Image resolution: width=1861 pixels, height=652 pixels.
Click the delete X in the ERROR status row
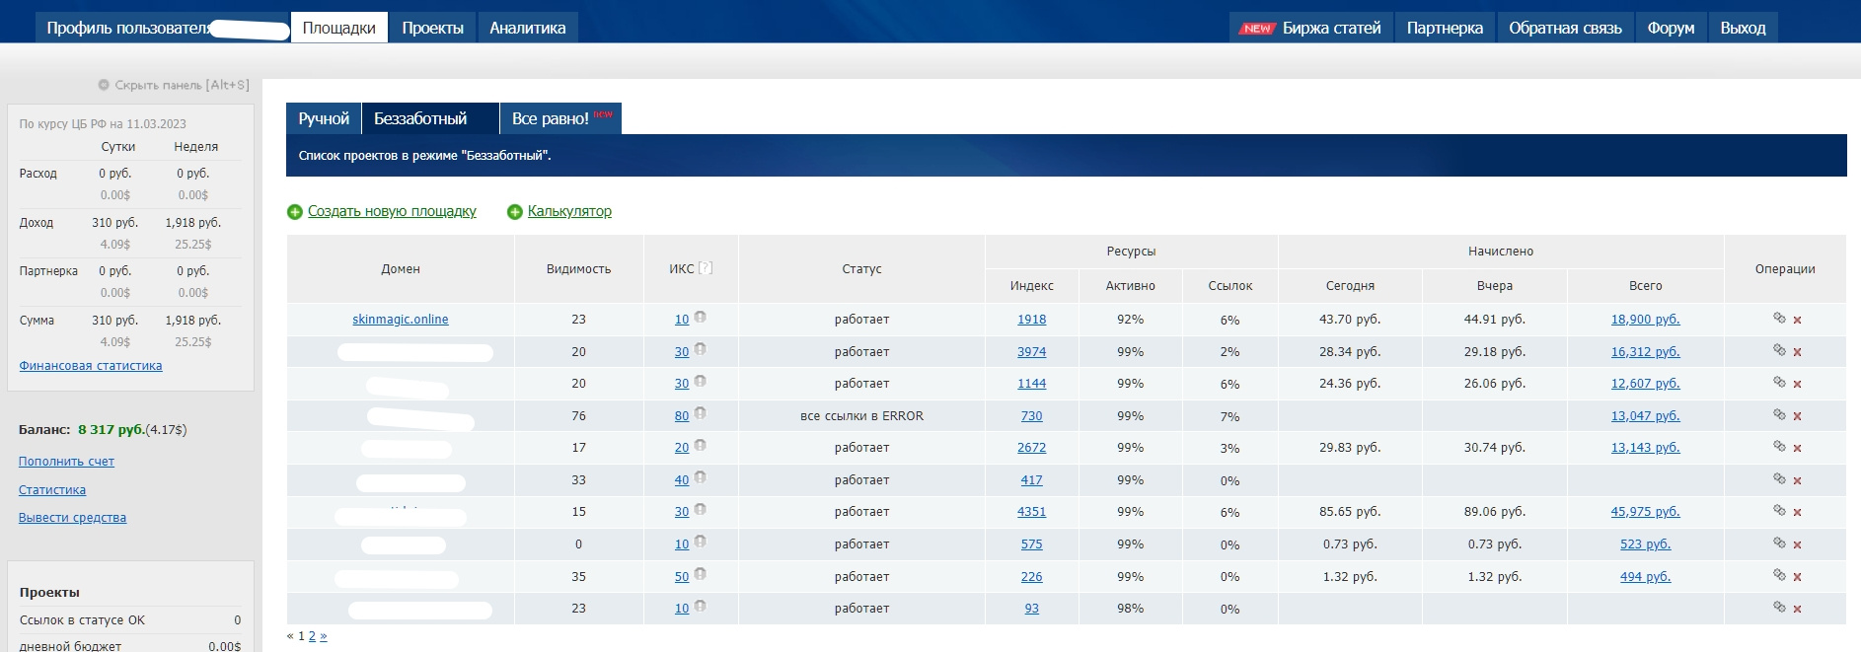(1797, 416)
